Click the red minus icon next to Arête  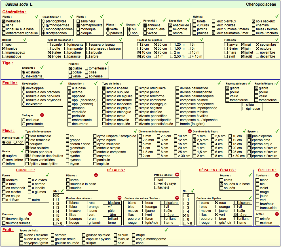click(x=277, y=214)
